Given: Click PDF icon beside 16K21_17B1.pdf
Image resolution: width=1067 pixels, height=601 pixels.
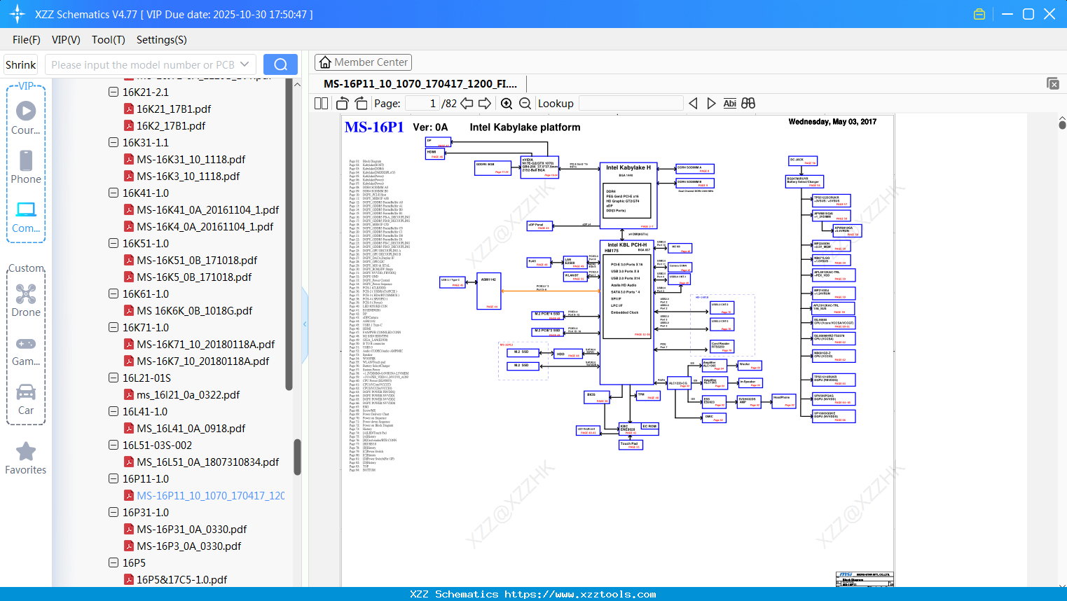Looking at the screenshot, I should click(129, 109).
